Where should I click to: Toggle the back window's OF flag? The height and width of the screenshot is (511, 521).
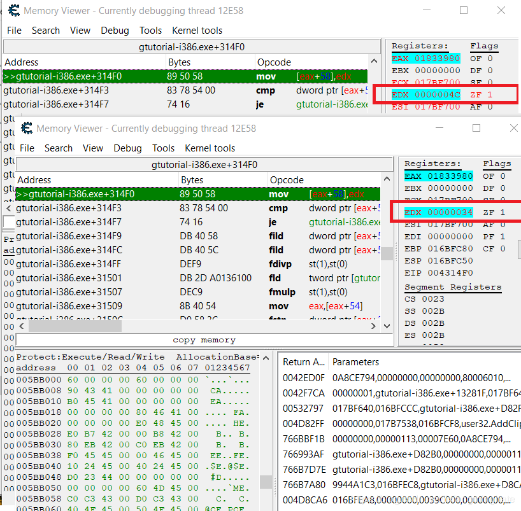click(x=482, y=59)
